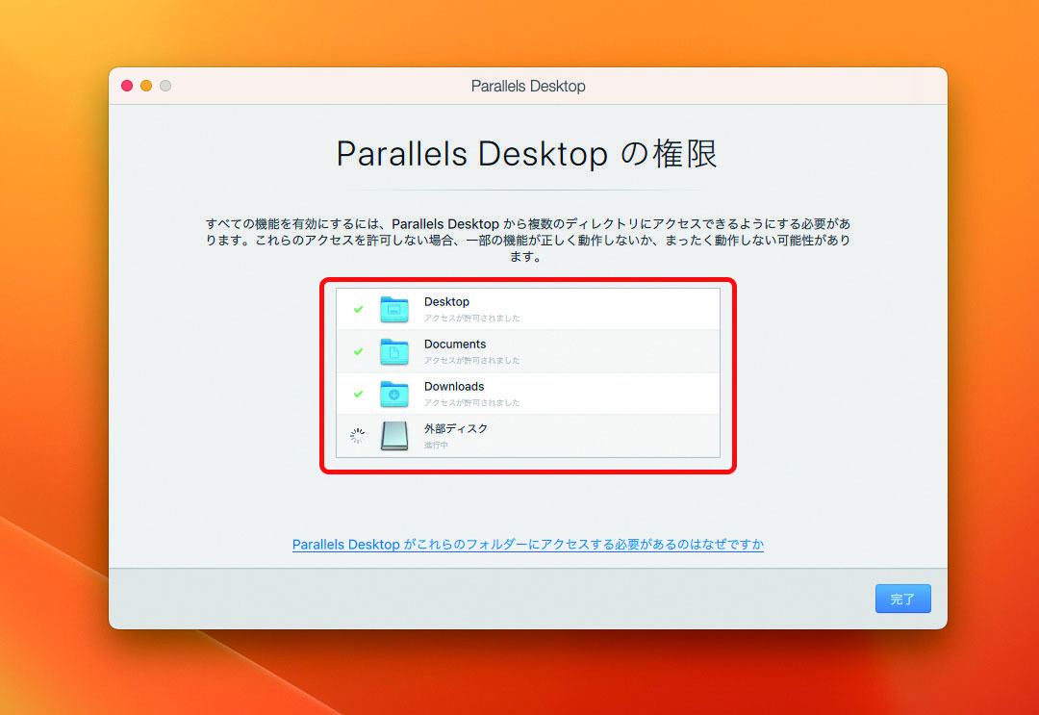Click the blue 完了 button

[x=902, y=599]
